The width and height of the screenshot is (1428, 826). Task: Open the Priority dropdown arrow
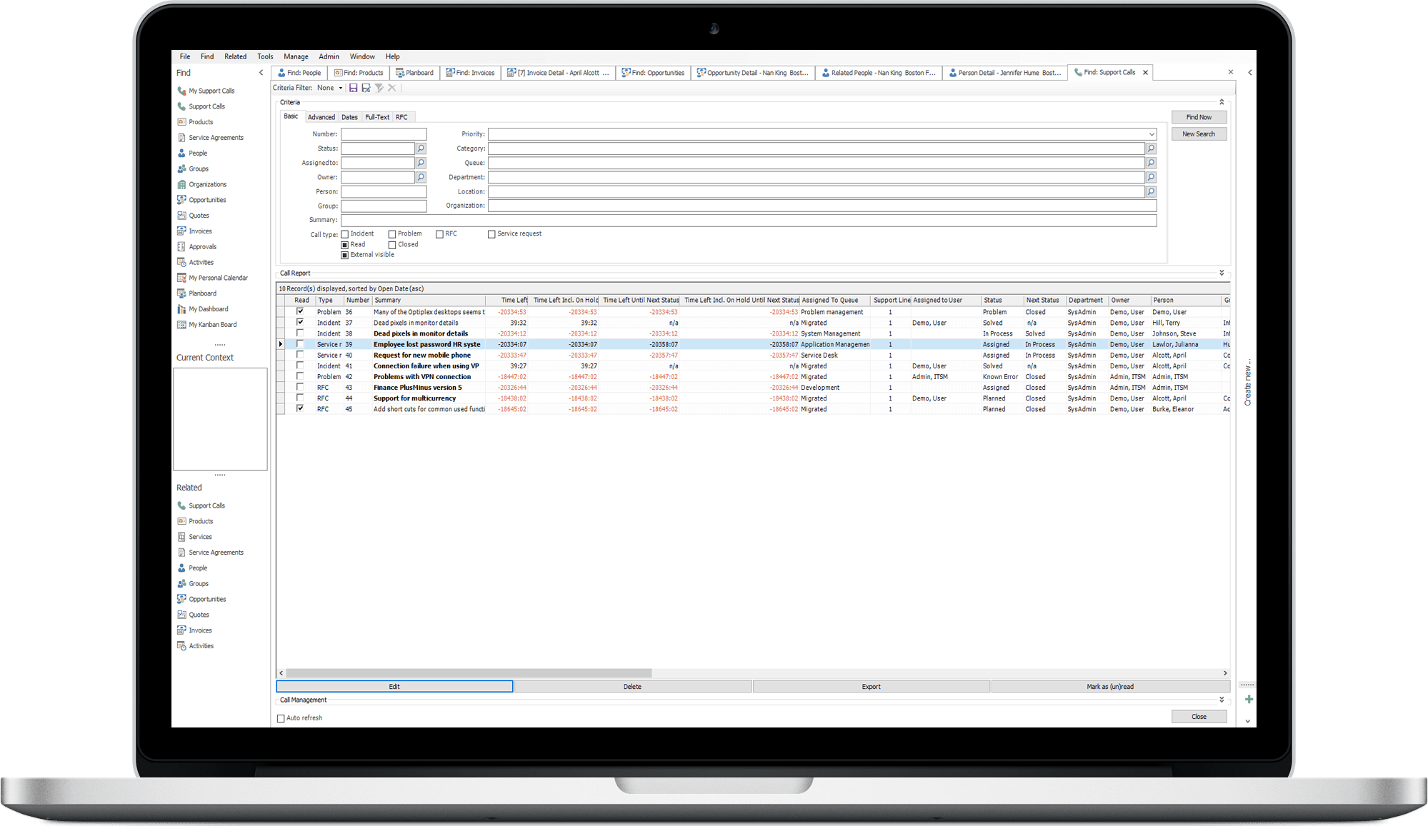pos(1152,134)
